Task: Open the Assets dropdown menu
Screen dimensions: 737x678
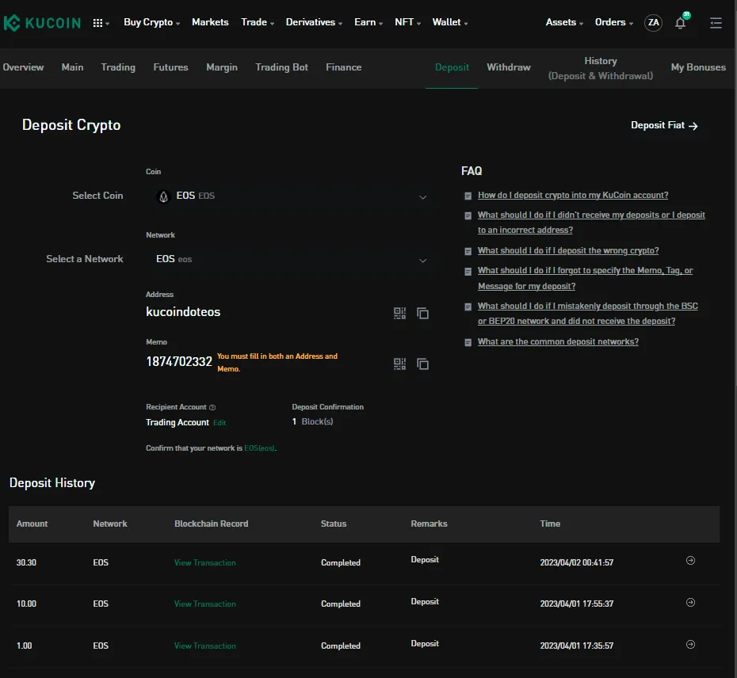Action: pos(564,22)
